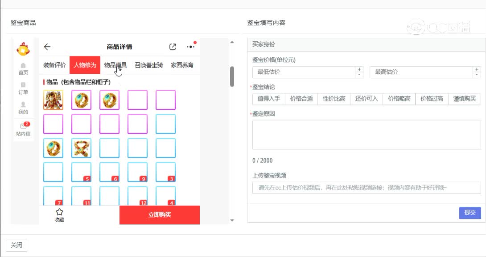Switch to 家园养育 tab
486x257 pixels.
(x=182, y=65)
